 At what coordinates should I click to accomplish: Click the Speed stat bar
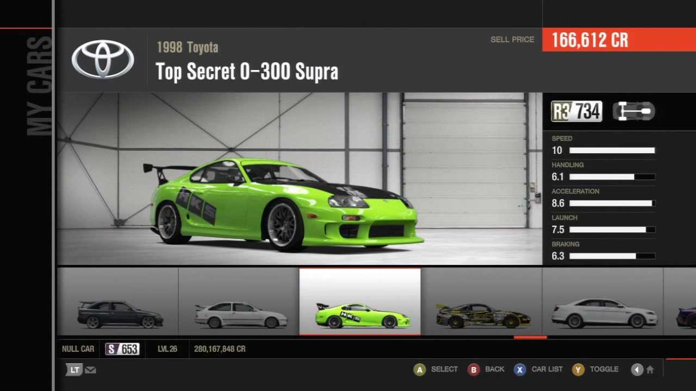point(612,150)
